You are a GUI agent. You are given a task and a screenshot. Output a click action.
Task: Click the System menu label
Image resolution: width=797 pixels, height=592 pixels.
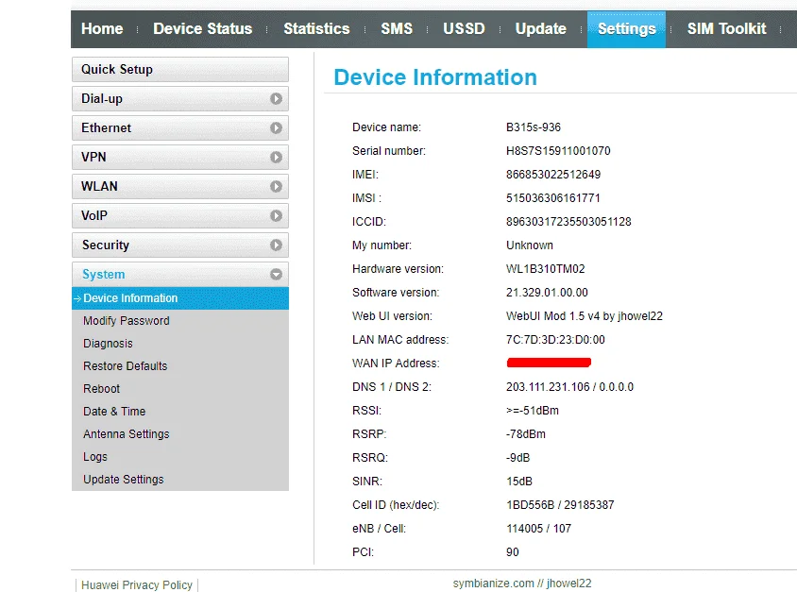103,275
